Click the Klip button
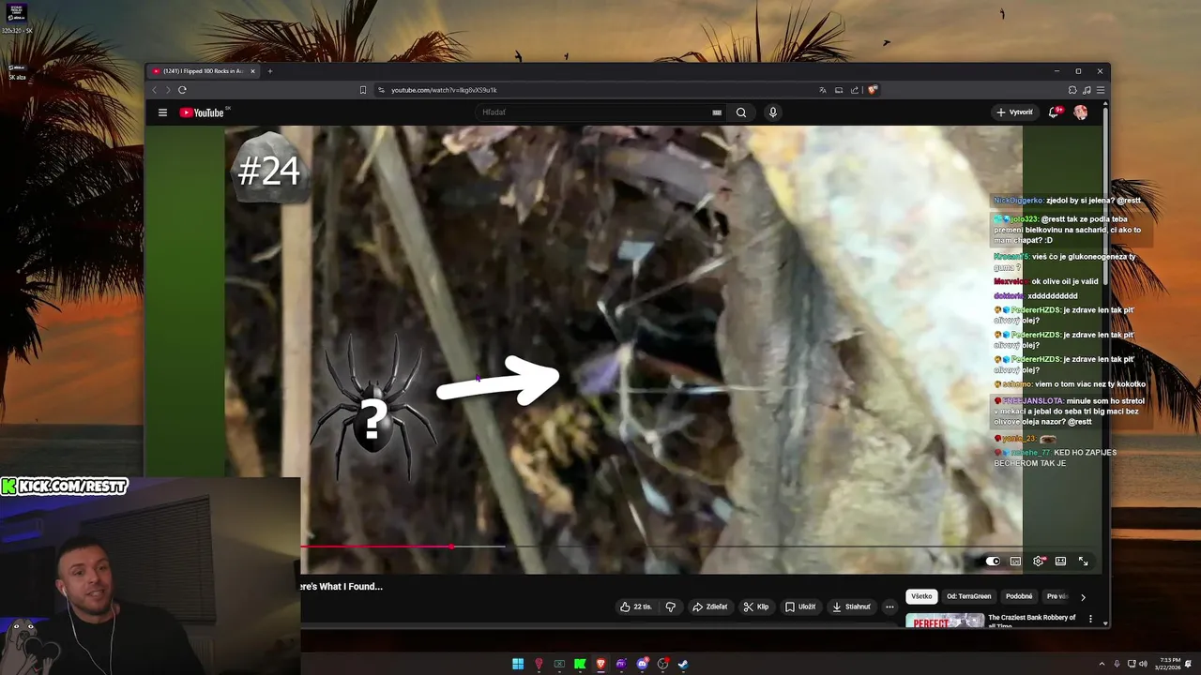 (756, 607)
